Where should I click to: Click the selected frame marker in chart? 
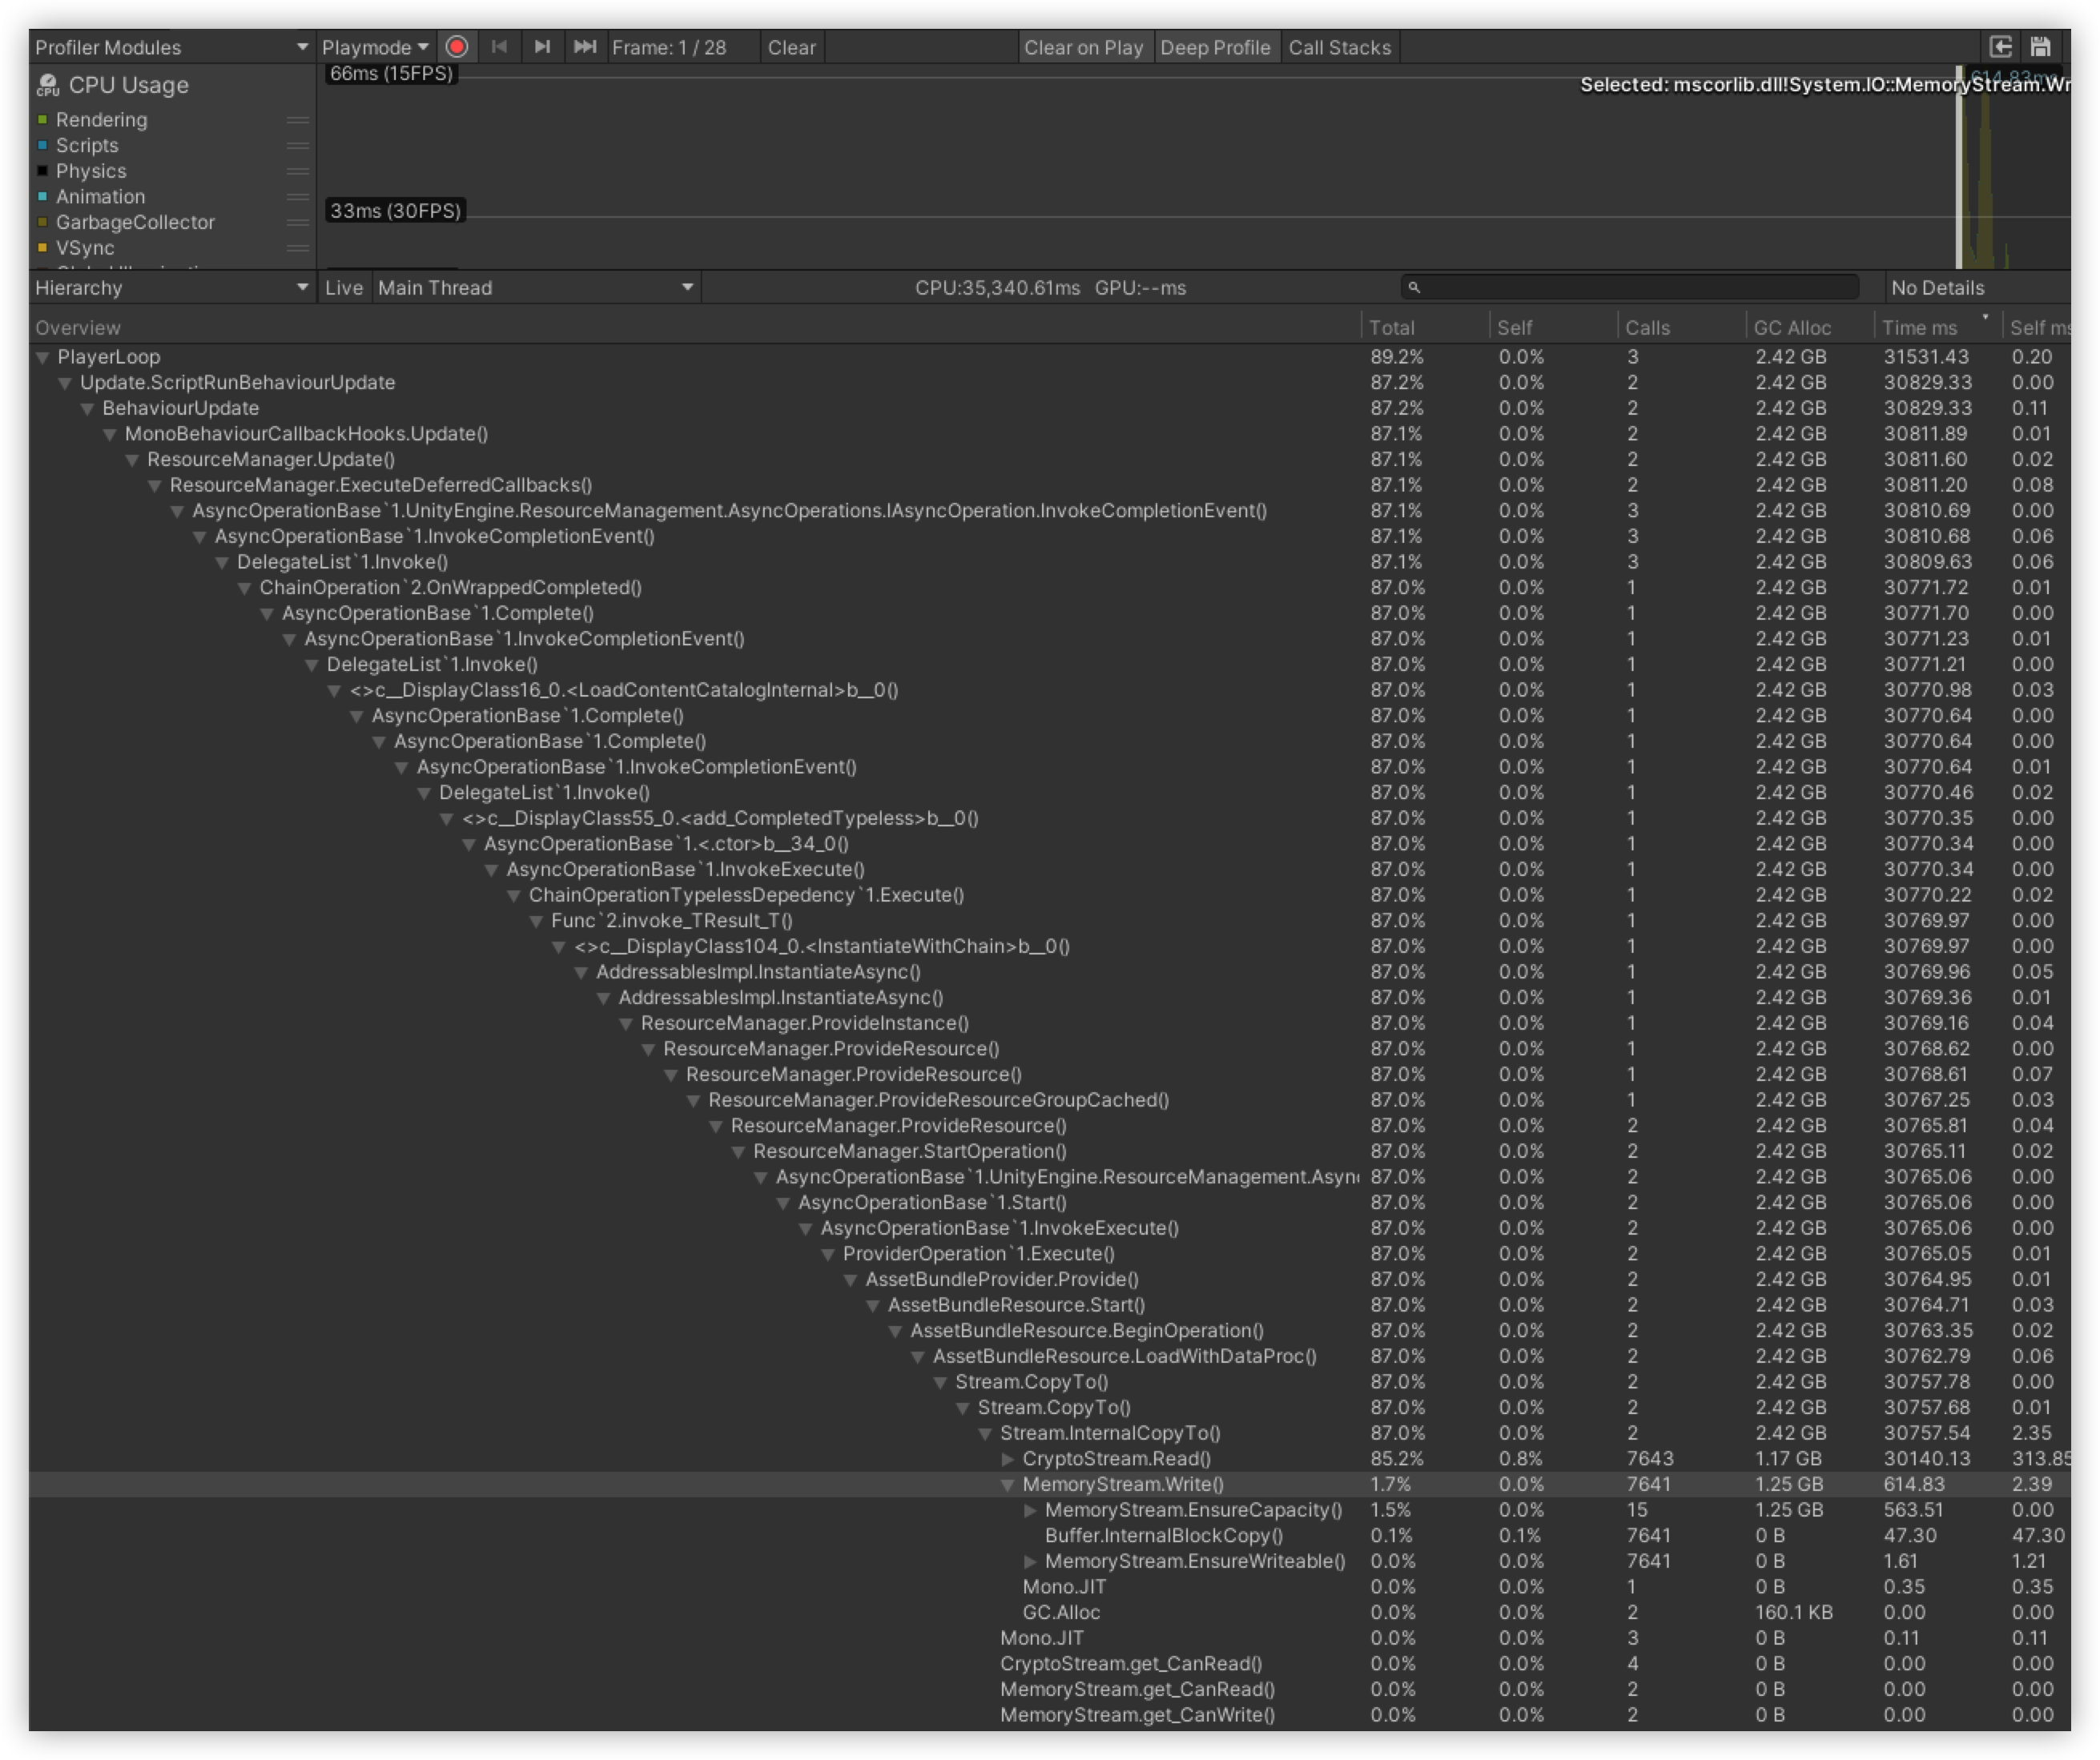tap(1960, 167)
